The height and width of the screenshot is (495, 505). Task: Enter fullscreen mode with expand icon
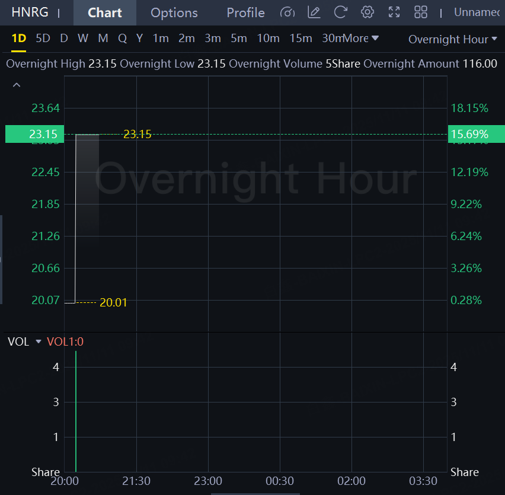394,12
